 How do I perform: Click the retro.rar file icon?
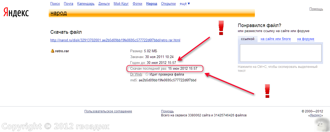click(x=52, y=51)
